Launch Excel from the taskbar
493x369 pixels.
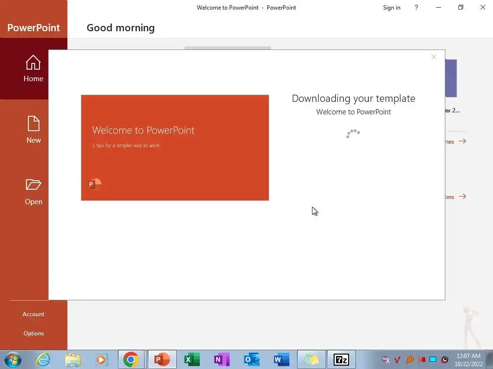(x=192, y=359)
